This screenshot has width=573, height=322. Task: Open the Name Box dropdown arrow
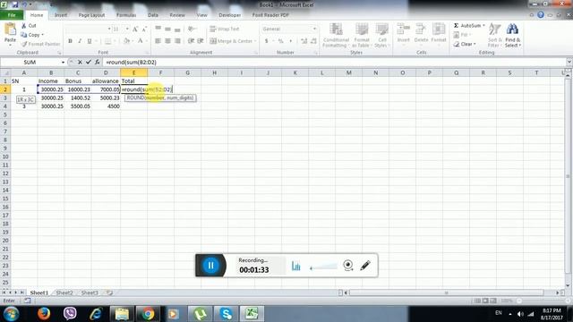[63, 63]
